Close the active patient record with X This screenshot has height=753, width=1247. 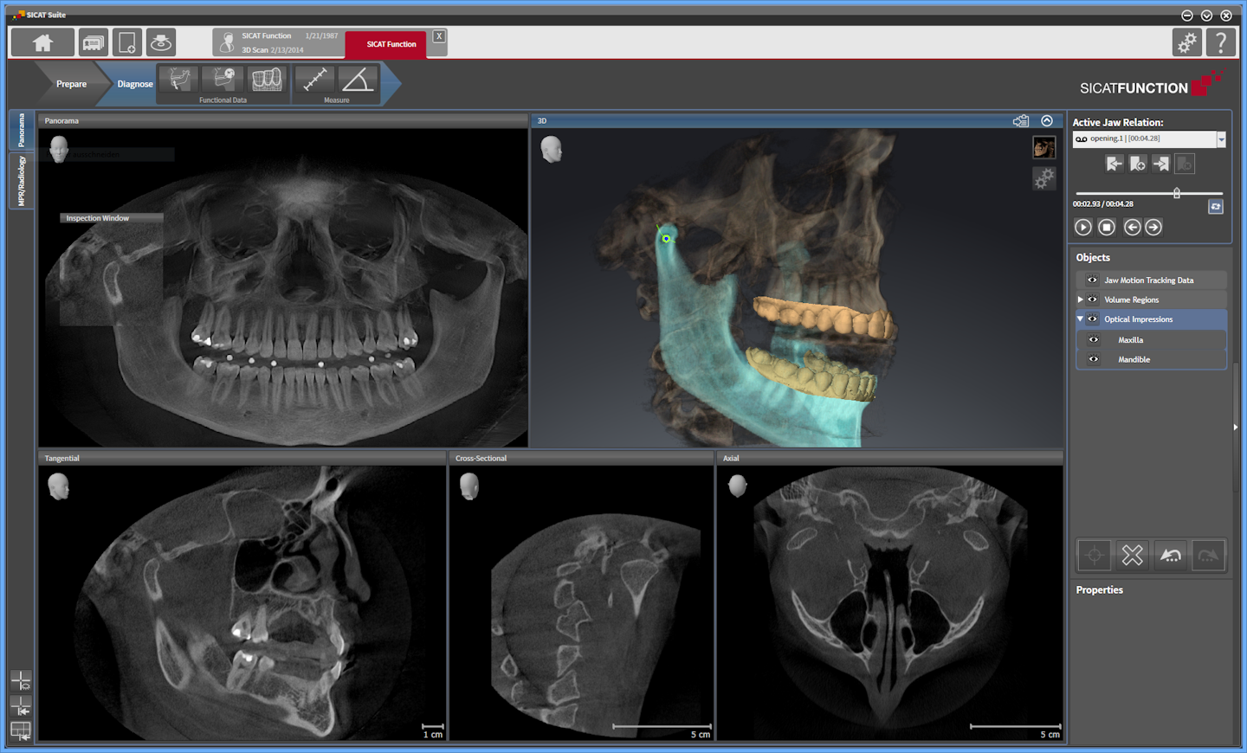point(439,36)
